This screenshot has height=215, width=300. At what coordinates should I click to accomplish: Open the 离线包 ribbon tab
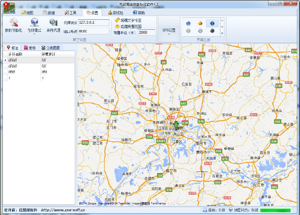pyautogui.click(x=115, y=13)
